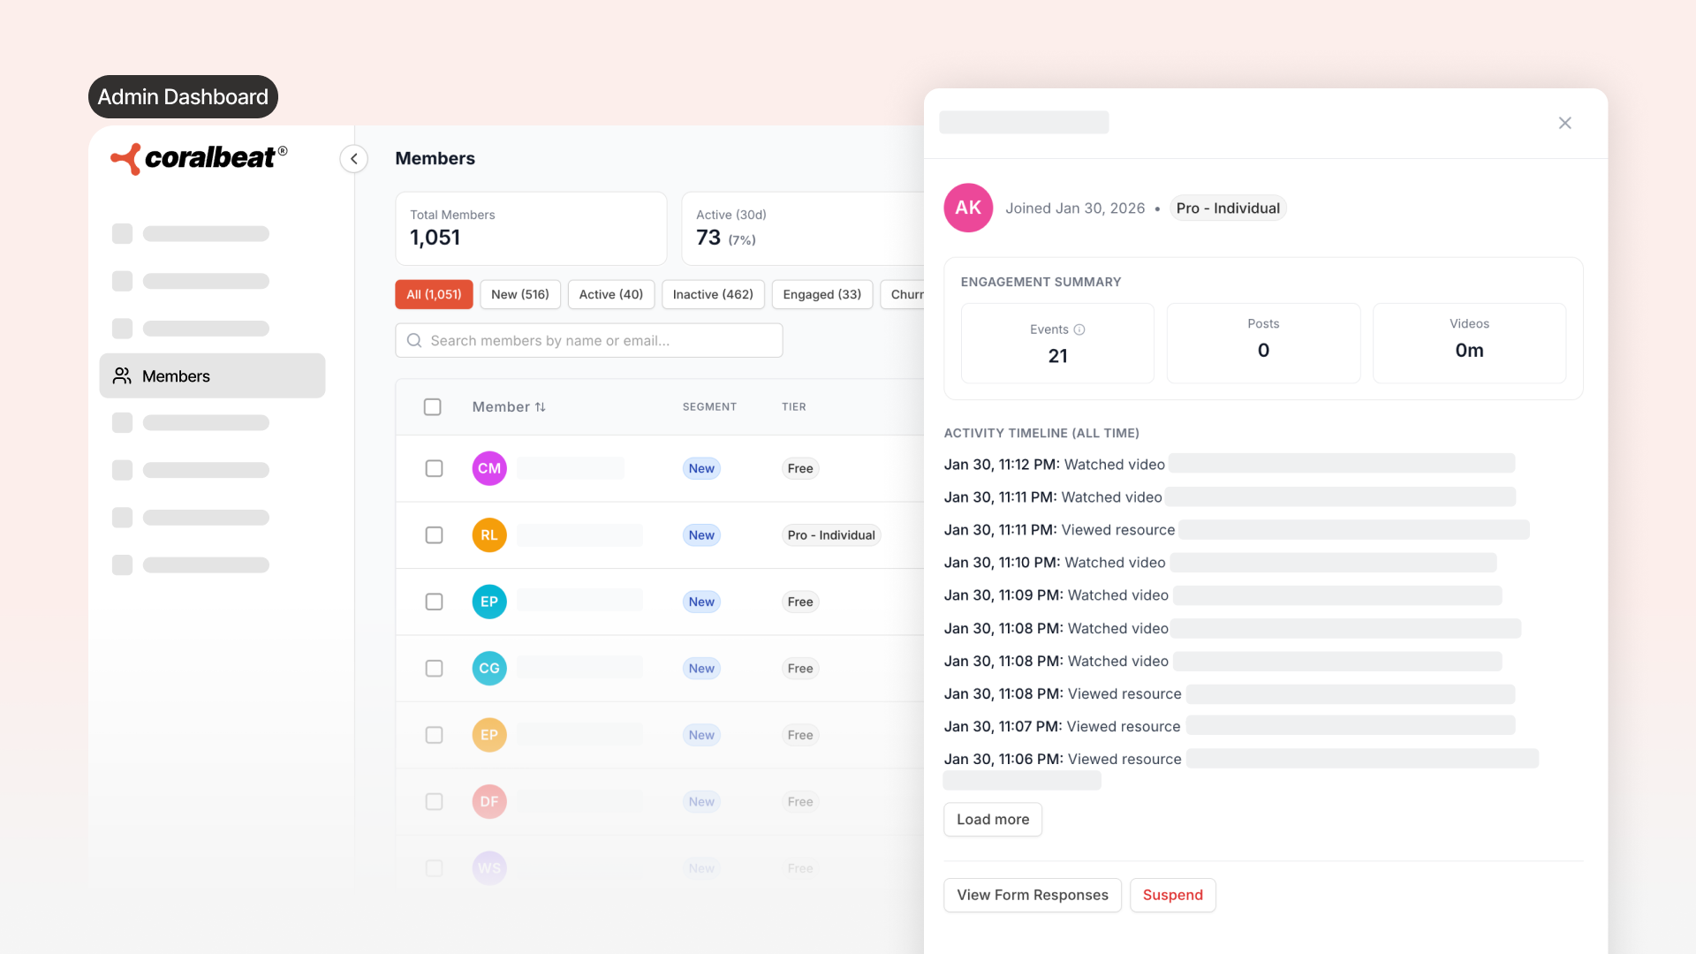Dismiss the member detail panel with X
The height and width of the screenshot is (954, 1696).
(x=1565, y=123)
